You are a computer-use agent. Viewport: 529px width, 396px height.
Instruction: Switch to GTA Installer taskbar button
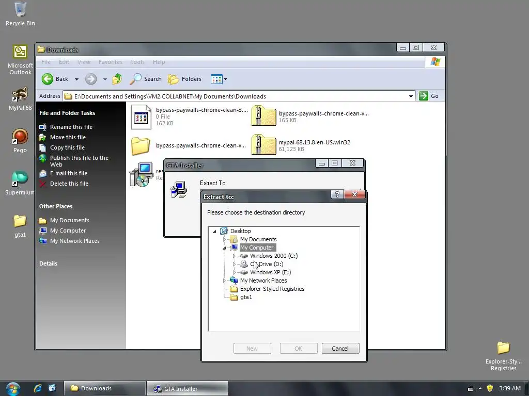pyautogui.click(x=187, y=389)
